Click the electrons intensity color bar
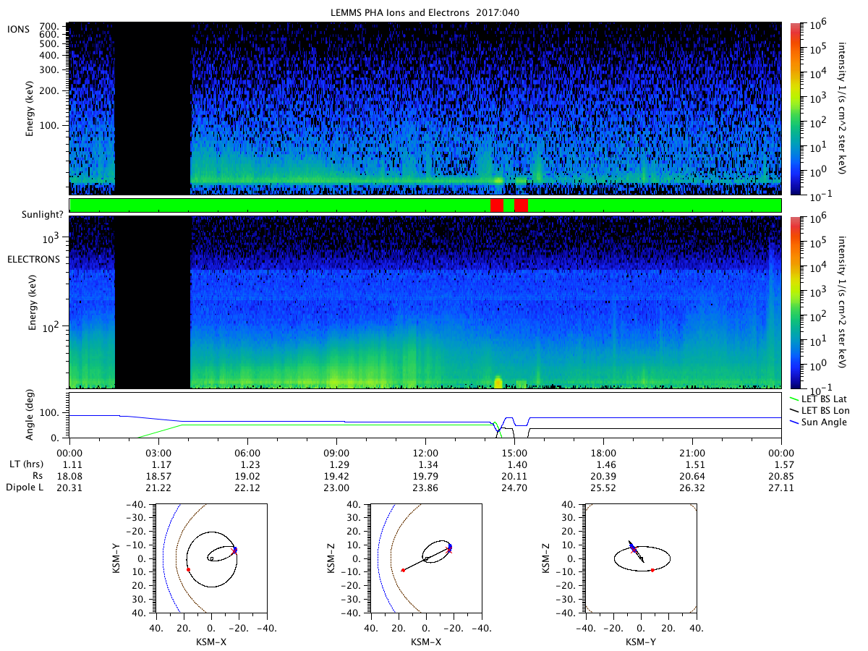The width and height of the screenshot is (868, 651). click(796, 302)
